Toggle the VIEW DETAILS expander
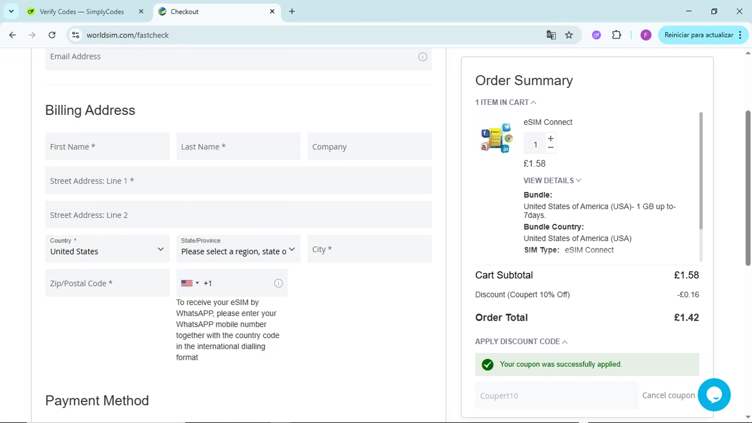This screenshot has height=423, width=752. [552, 181]
